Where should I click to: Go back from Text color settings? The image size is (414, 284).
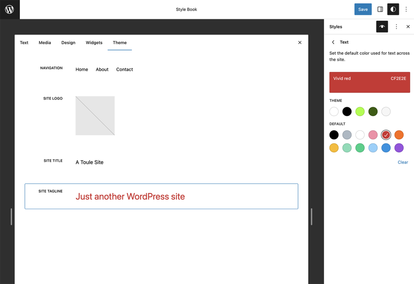pos(333,42)
